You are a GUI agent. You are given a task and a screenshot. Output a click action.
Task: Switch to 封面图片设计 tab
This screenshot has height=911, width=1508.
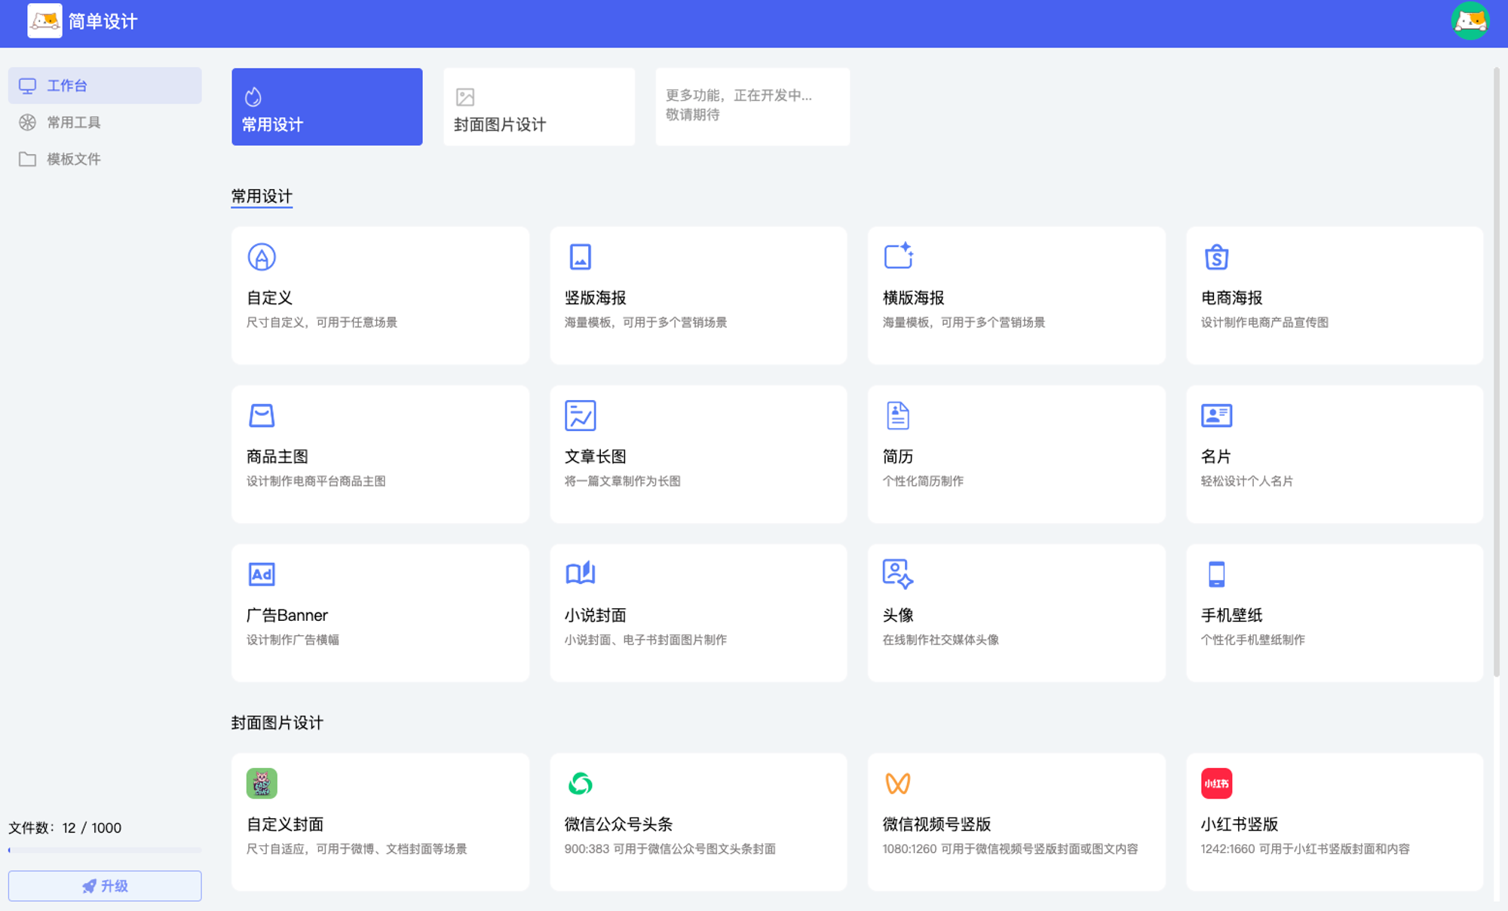pos(538,107)
